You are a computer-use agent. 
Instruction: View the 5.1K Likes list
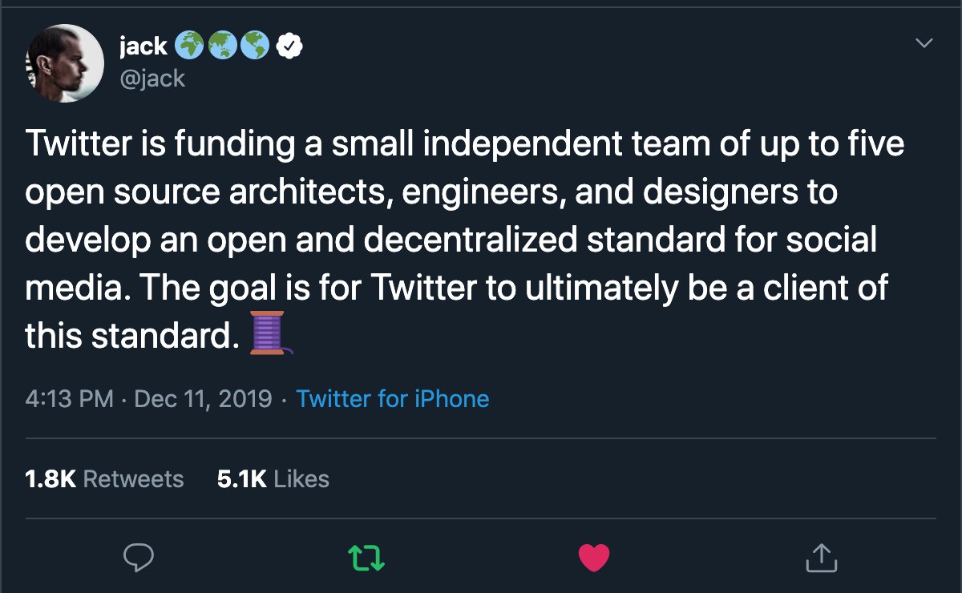(273, 479)
